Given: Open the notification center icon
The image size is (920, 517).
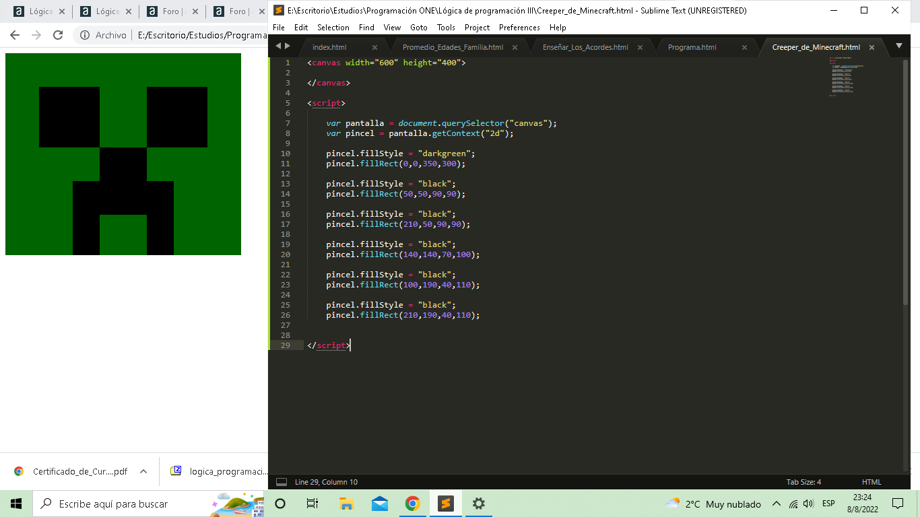Looking at the screenshot, I should 898,504.
